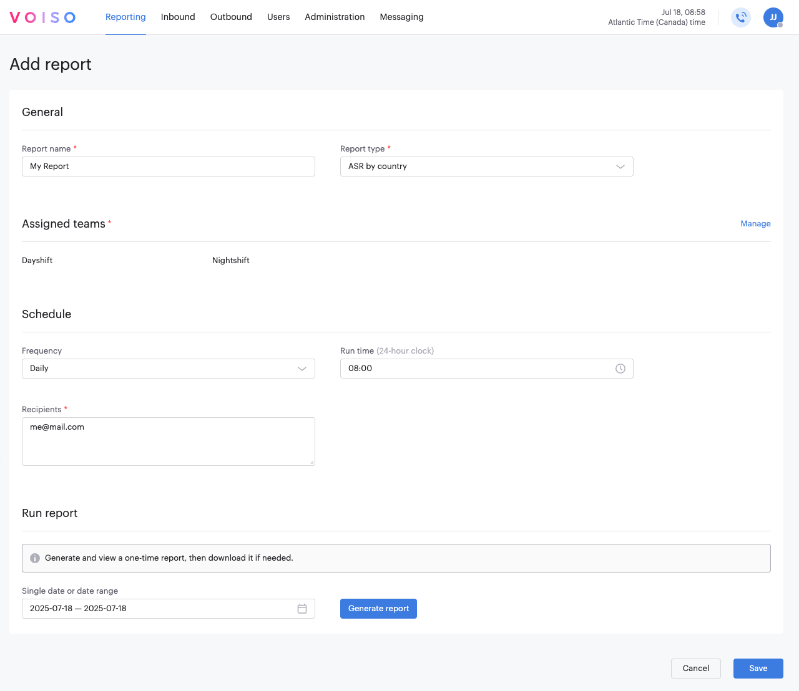The height and width of the screenshot is (691, 799).
Task: Open the calendar icon in date range
Action: click(302, 609)
